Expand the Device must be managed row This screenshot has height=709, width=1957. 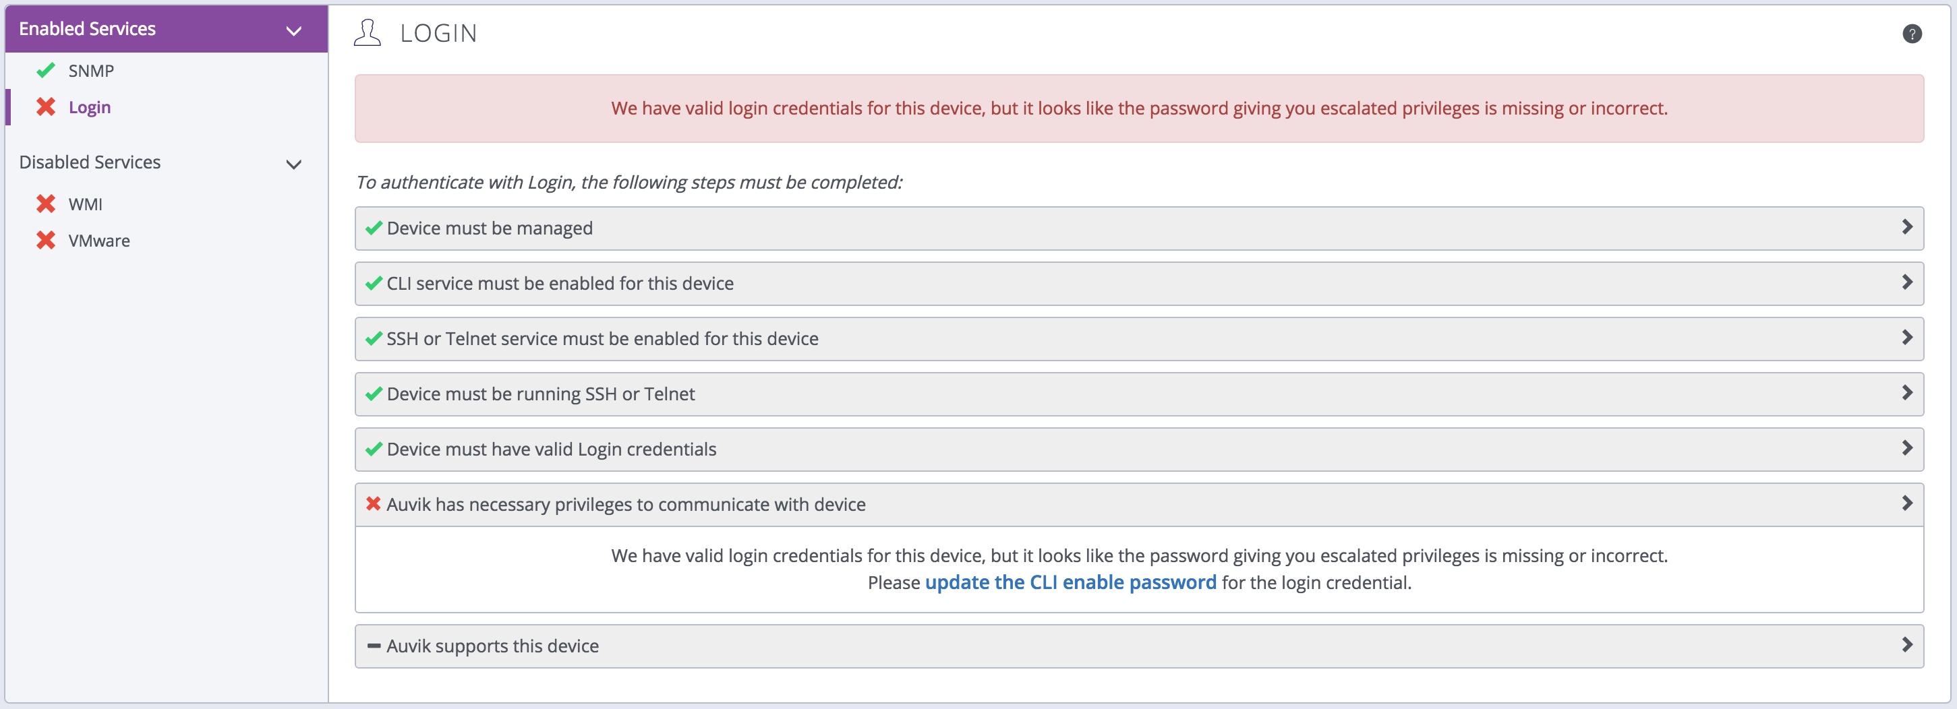coord(1908,227)
